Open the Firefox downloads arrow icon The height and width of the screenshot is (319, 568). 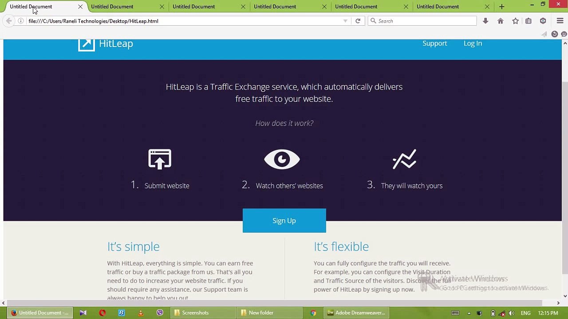click(x=485, y=21)
